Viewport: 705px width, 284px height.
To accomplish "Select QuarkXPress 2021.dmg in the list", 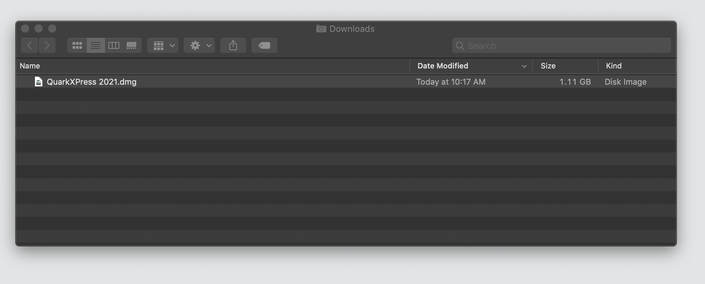I will click(x=92, y=82).
